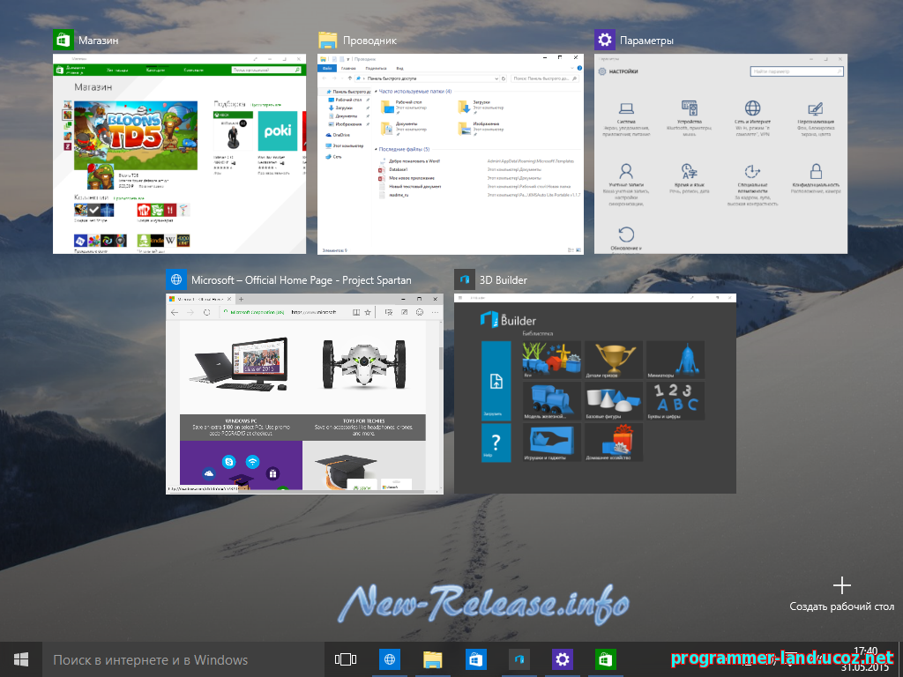Click the green Магазин bag icon above thumbnail
Screen dimensions: 903x677
63,41
